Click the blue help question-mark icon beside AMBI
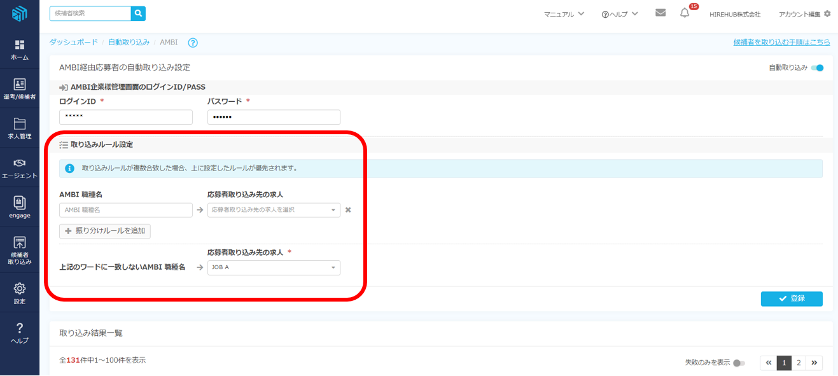 pyautogui.click(x=193, y=43)
